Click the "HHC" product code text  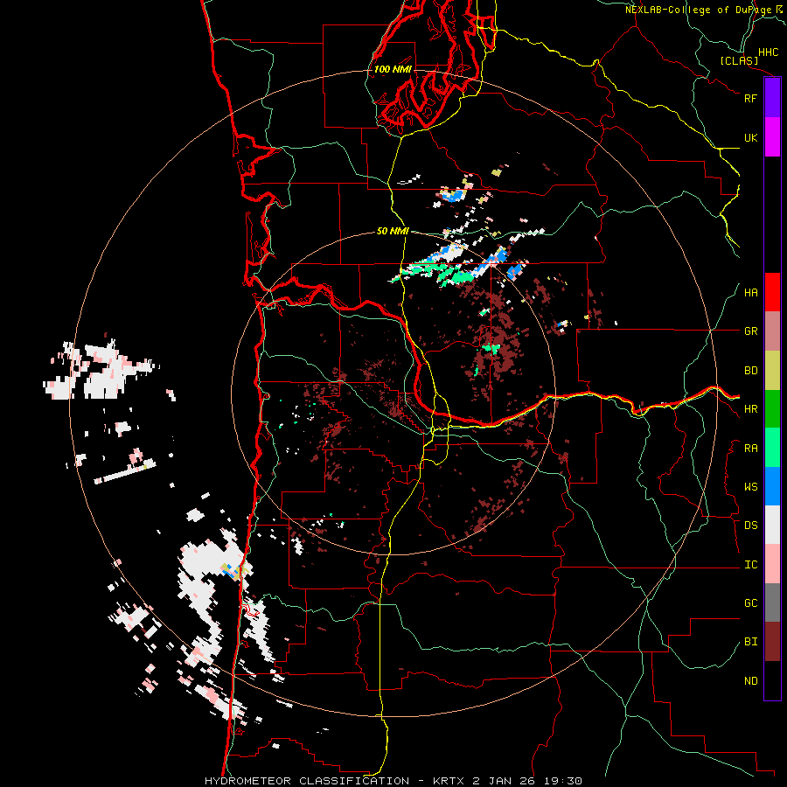point(769,52)
